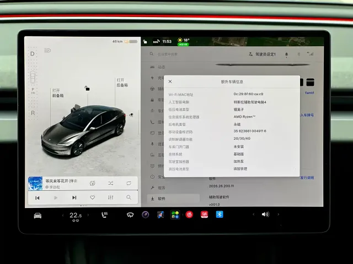Lower volume with left arrow

[x=254, y=215]
